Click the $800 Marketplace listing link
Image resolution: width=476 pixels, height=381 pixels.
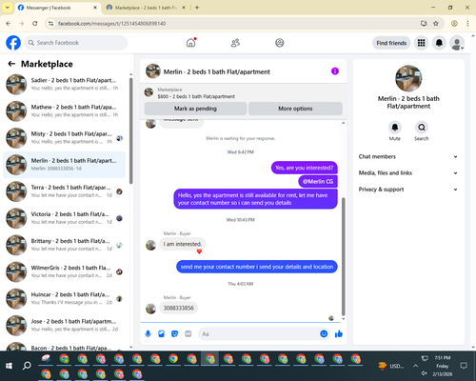[196, 96]
